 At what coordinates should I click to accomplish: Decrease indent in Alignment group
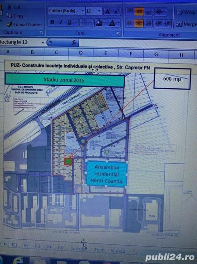[158, 23]
